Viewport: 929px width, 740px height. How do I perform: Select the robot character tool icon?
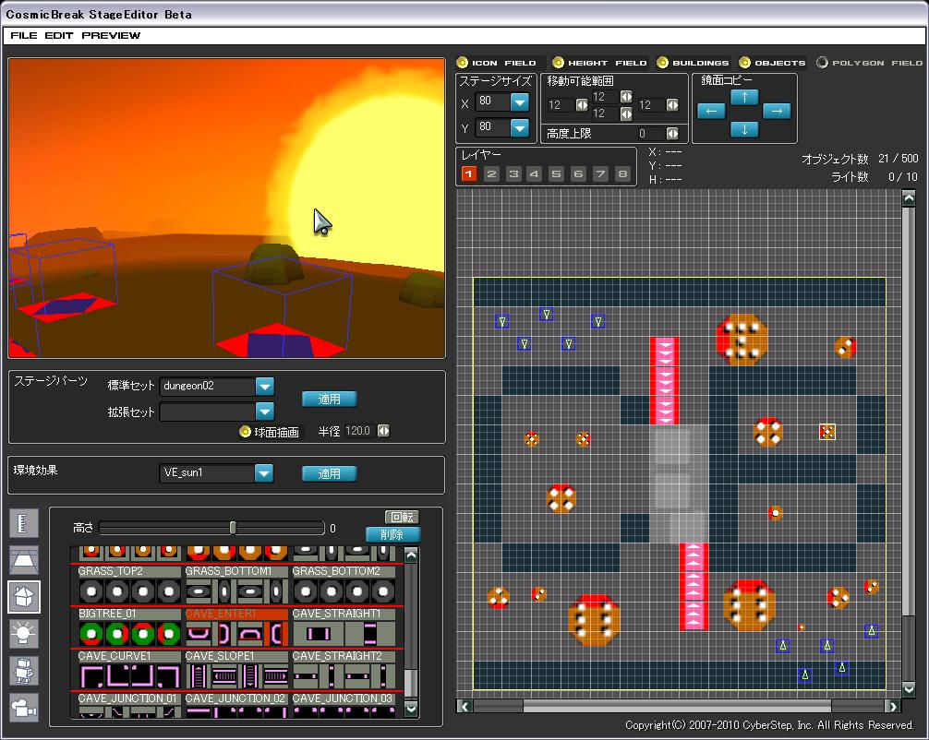24,670
